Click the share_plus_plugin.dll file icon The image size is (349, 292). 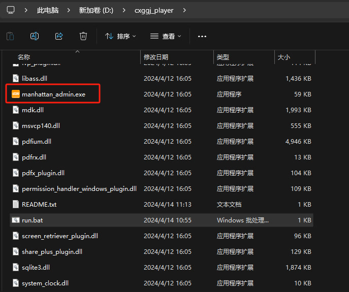point(16,251)
